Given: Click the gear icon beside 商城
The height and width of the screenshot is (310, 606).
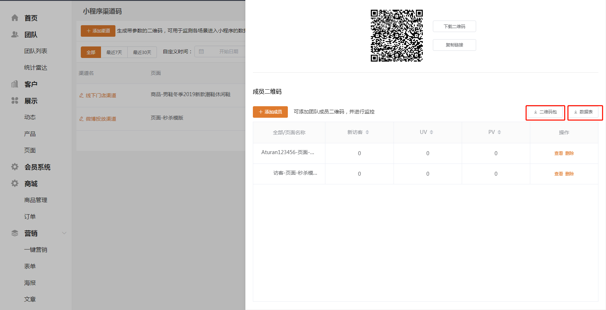Looking at the screenshot, I should 15,183.
